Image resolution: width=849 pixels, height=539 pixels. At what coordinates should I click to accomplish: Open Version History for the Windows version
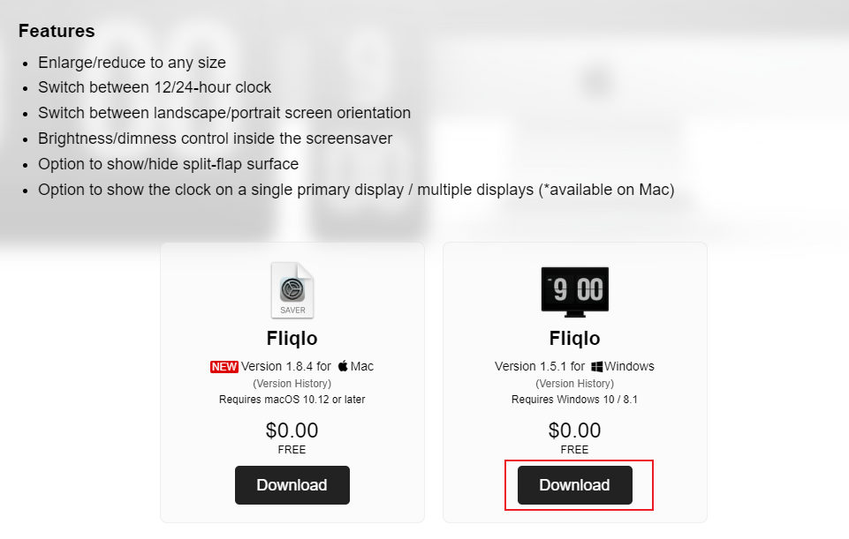pos(574,383)
